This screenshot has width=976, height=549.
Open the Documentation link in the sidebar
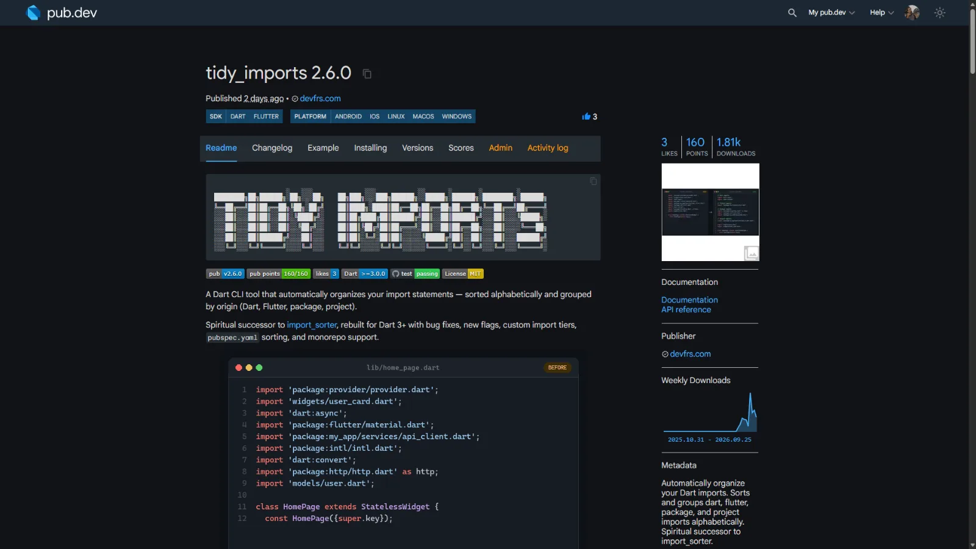tap(689, 300)
